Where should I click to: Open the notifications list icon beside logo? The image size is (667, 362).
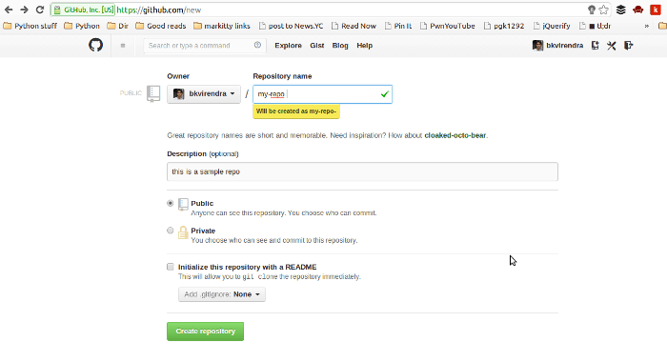(x=123, y=46)
